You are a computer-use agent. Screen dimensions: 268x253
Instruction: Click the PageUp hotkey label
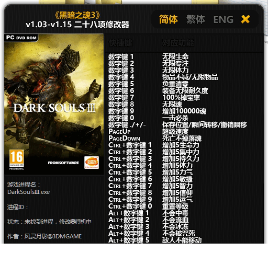[119, 131]
